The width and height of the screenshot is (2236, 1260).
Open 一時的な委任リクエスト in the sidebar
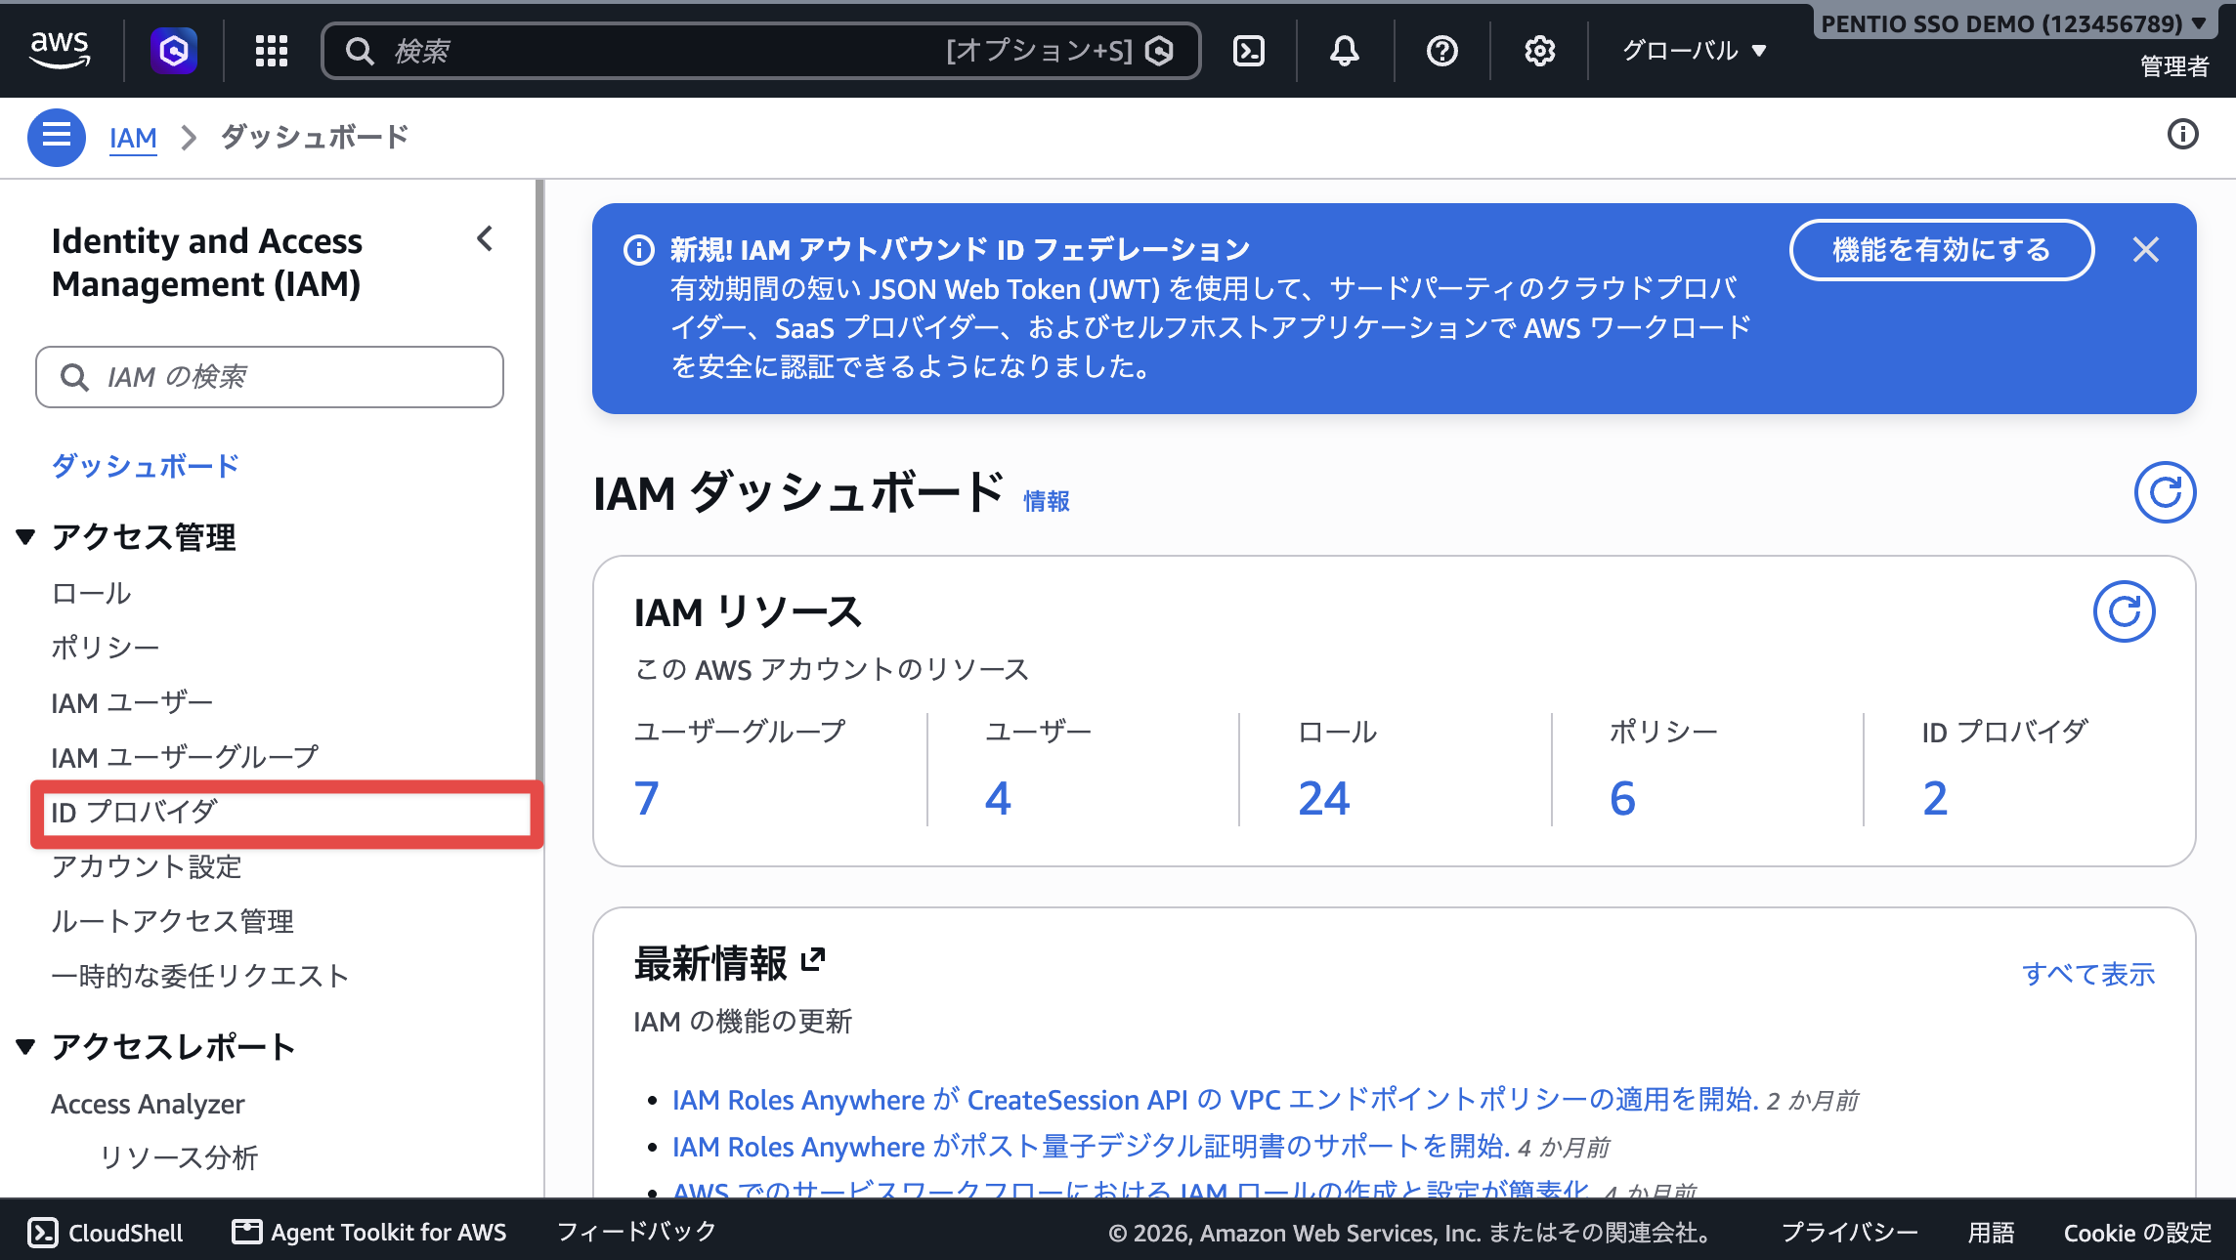[x=200, y=976]
